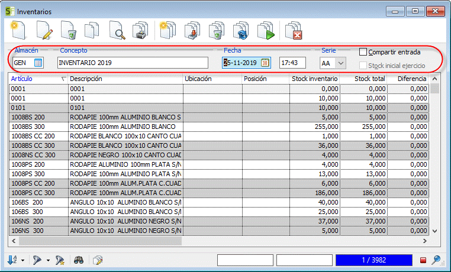Screen dimensions: 451x272
Task: Click the horizontal scrollbar right arrow
Action: tap(425, 241)
